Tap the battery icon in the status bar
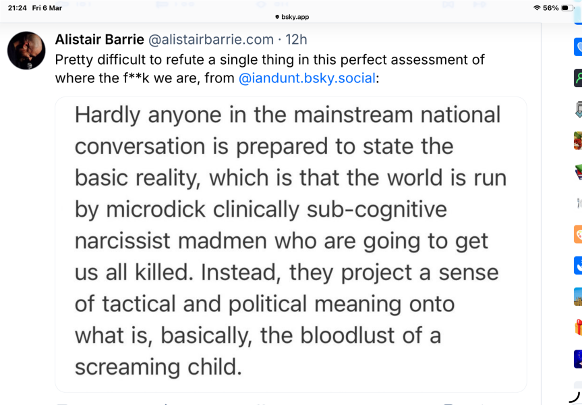This screenshot has height=405, width=582. pos(567,8)
